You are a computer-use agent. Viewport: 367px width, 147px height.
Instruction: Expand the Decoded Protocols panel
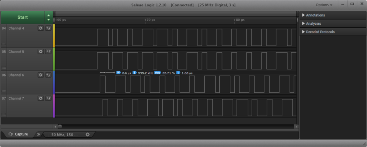[x=320, y=32]
